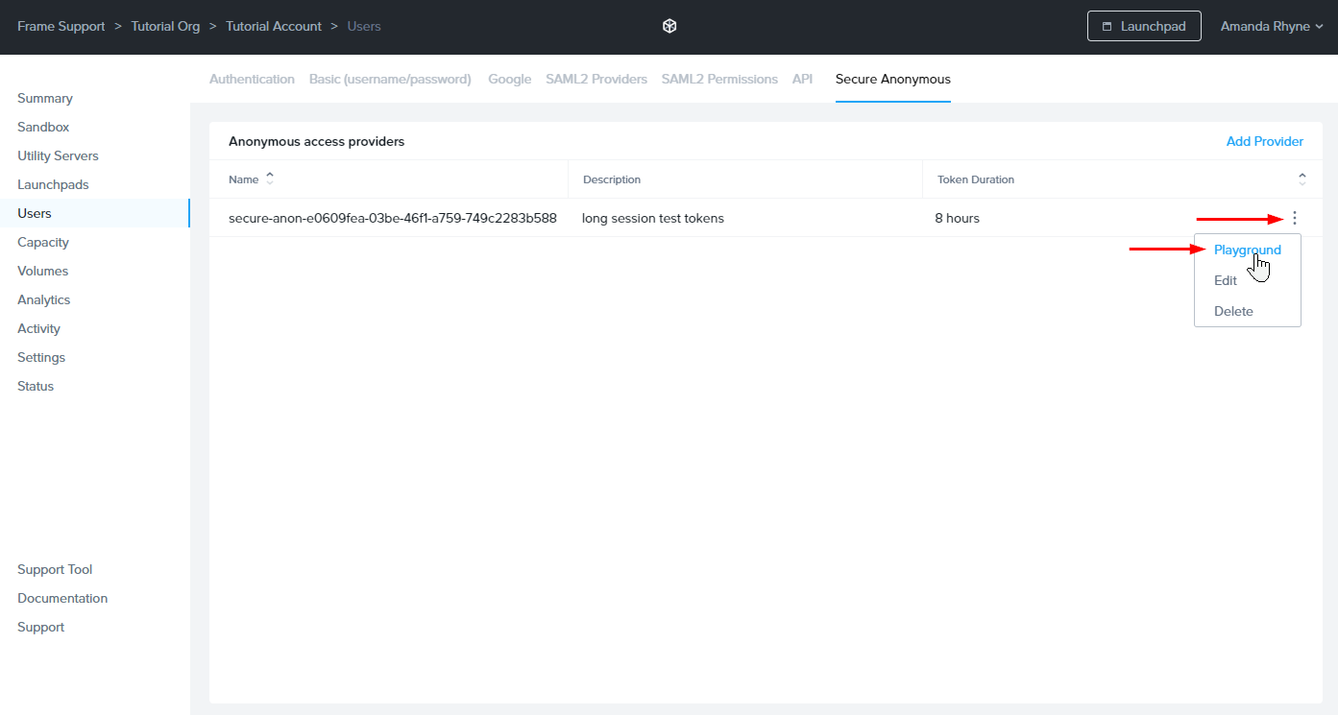This screenshot has height=715, width=1338.
Task: Click Add Provider link
Action: point(1265,141)
